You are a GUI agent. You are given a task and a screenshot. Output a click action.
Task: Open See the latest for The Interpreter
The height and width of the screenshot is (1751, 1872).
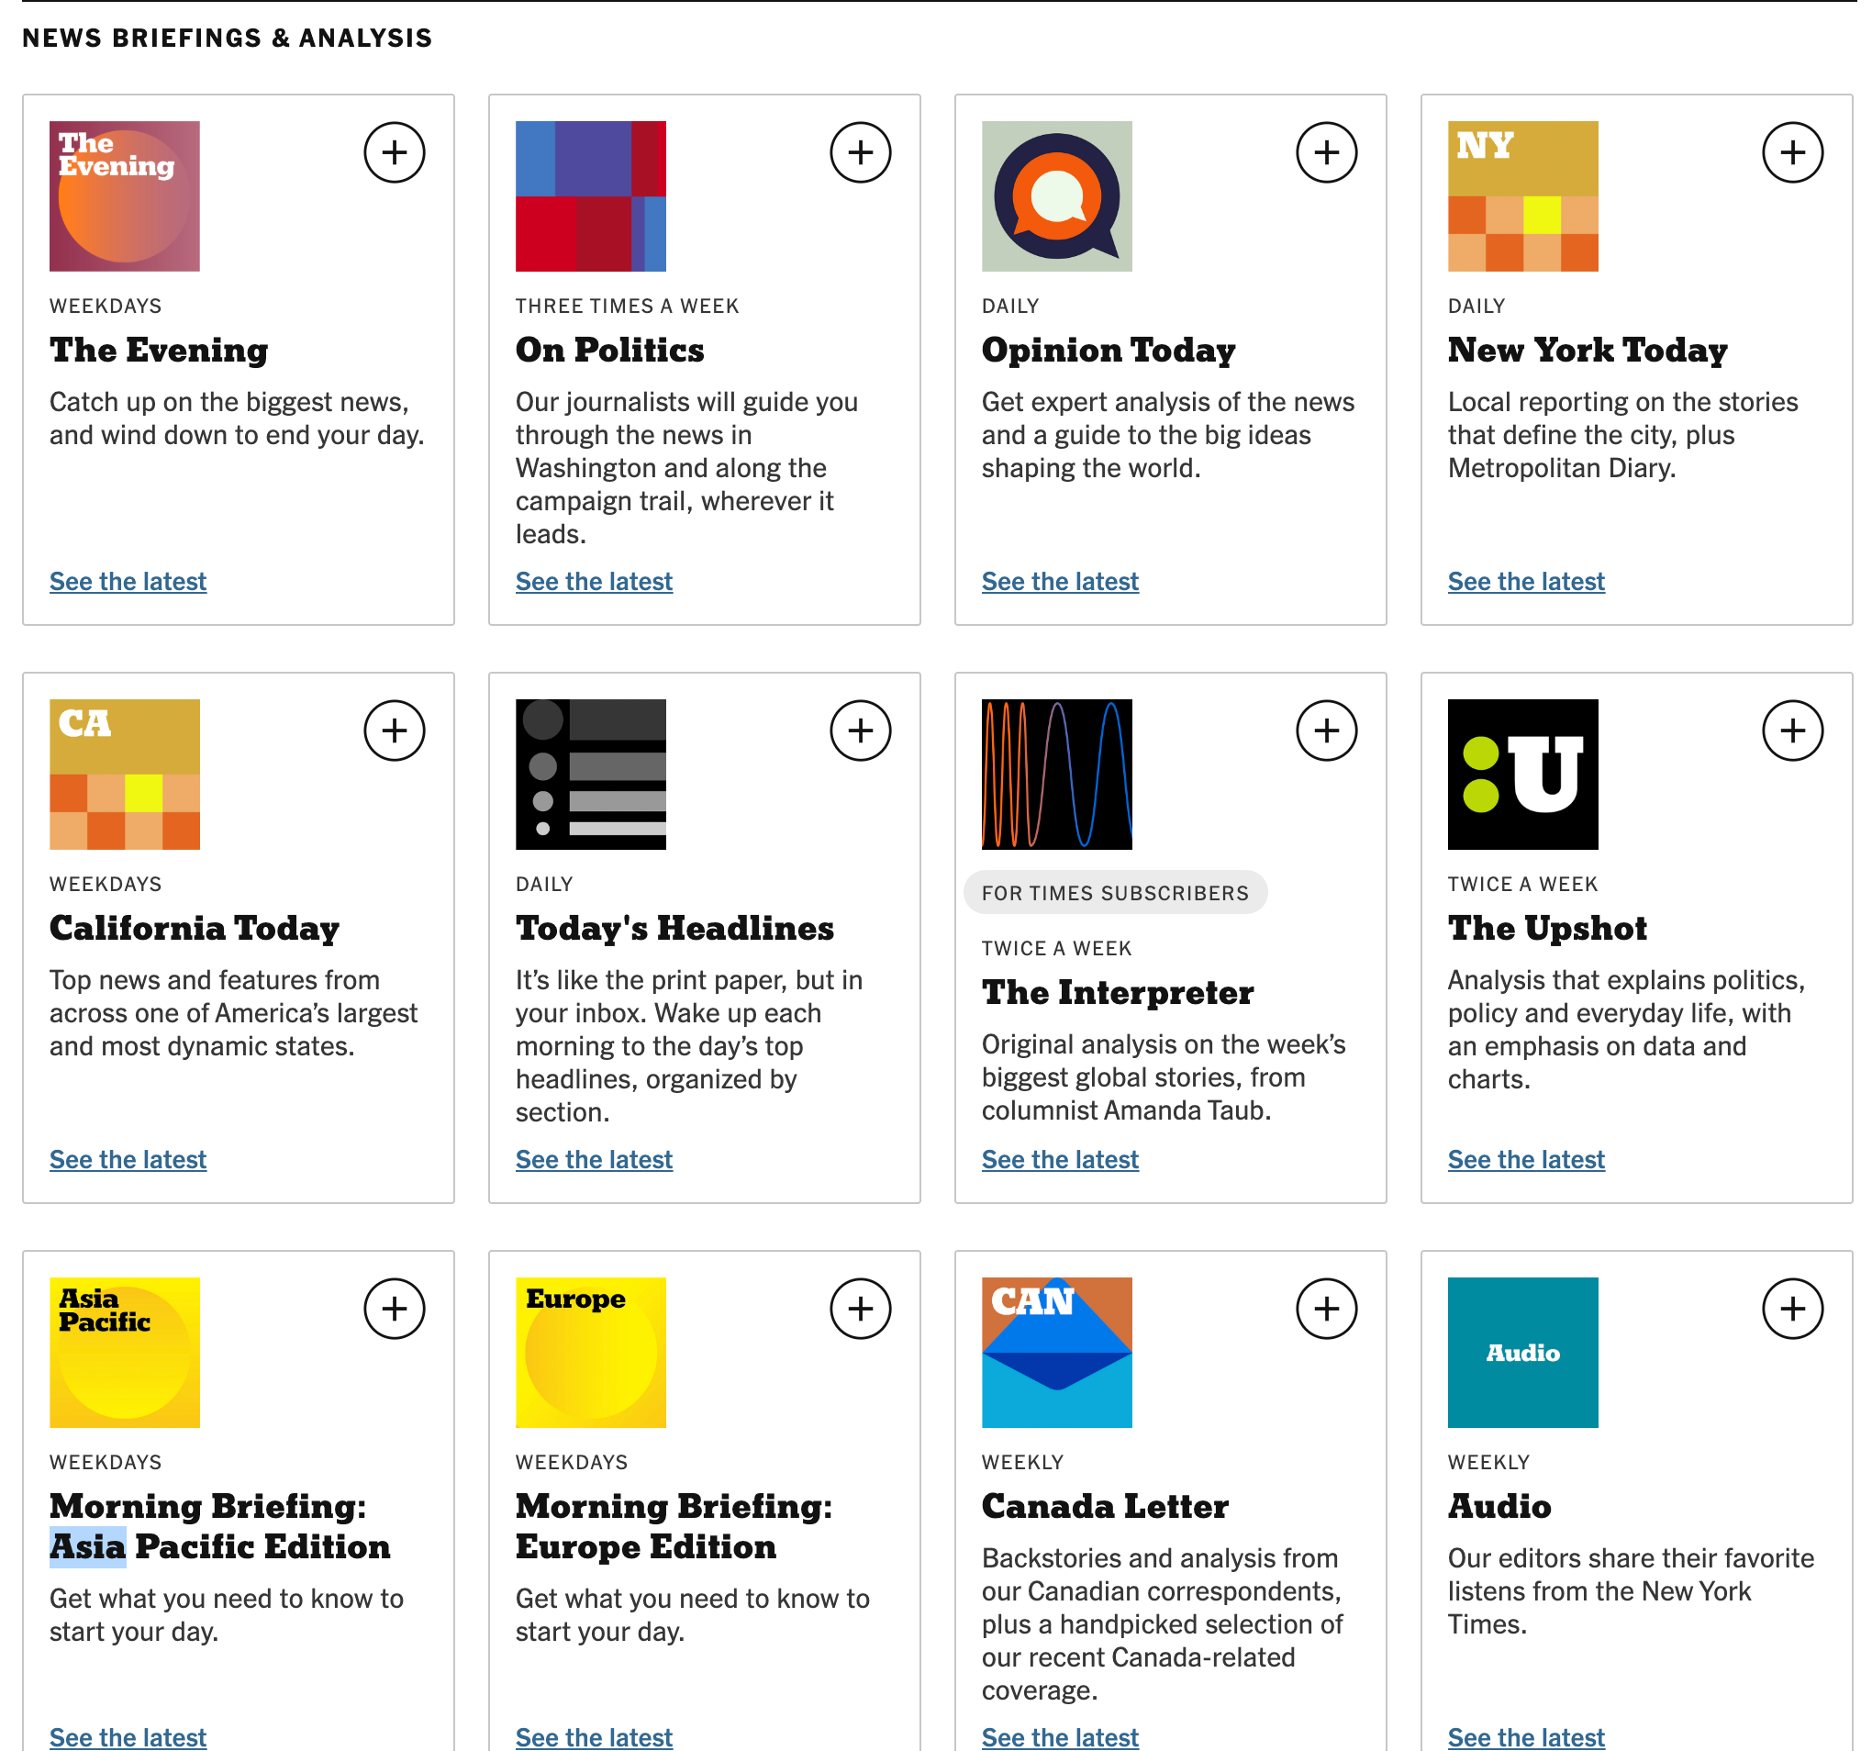(1060, 1160)
